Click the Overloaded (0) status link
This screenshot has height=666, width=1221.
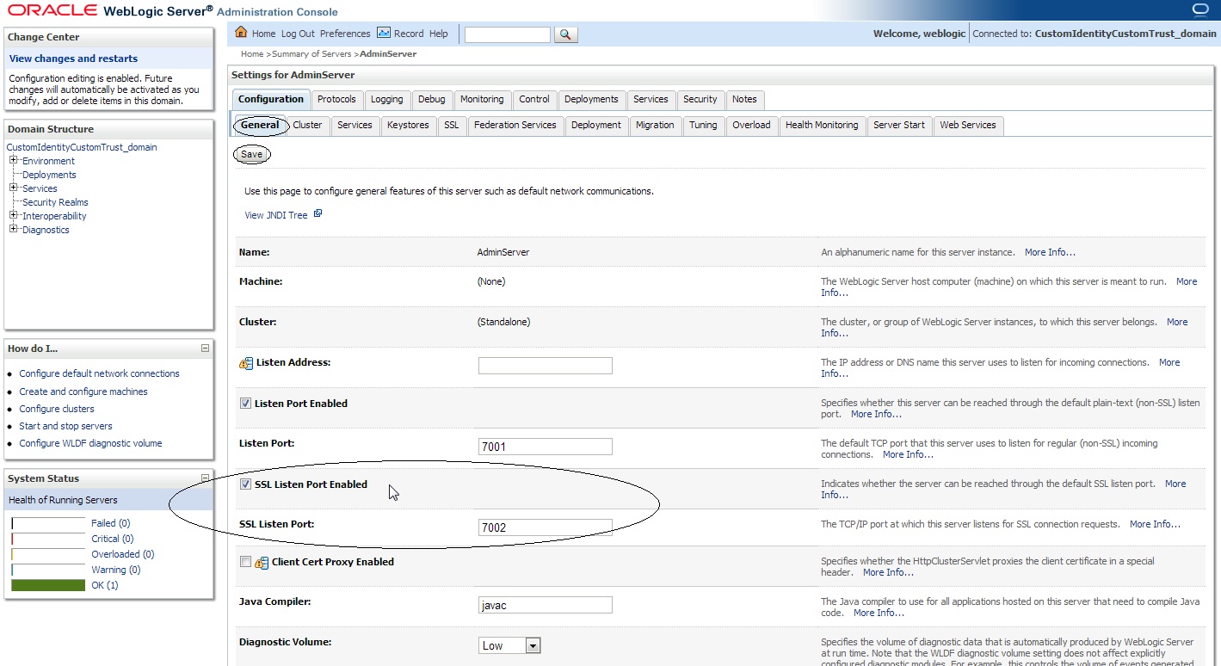123,554
